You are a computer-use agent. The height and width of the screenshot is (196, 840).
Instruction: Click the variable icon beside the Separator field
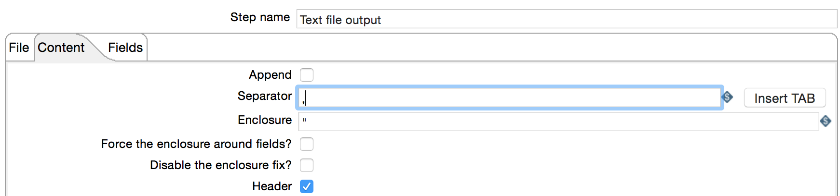click(x=727, y=98)
